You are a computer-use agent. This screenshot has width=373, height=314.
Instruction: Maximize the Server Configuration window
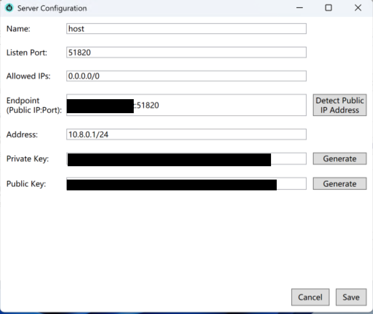pos(329,8)
